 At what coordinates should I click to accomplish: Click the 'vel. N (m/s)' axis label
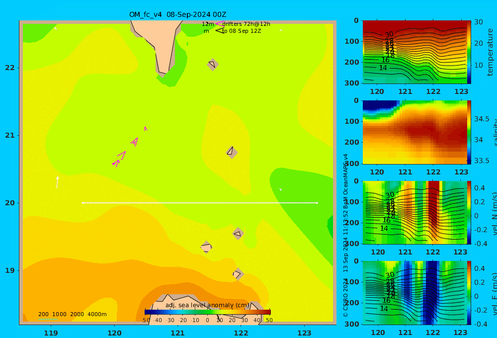click(495, 213)
